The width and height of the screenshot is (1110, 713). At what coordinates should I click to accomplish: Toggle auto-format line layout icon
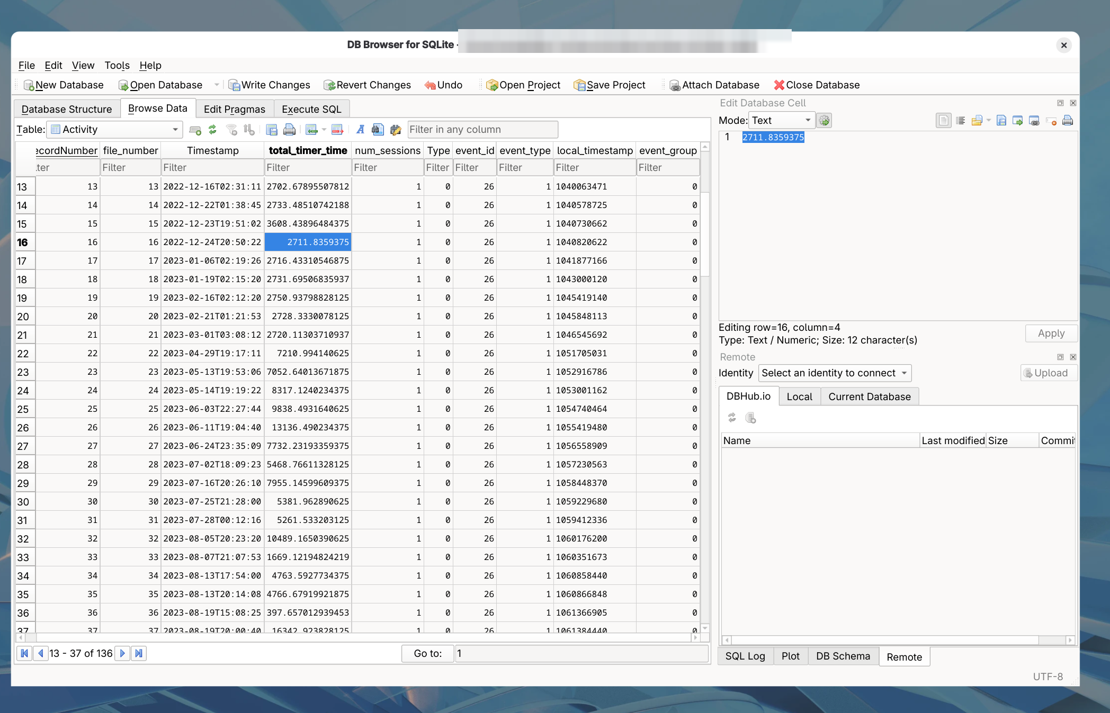(961, 121)
